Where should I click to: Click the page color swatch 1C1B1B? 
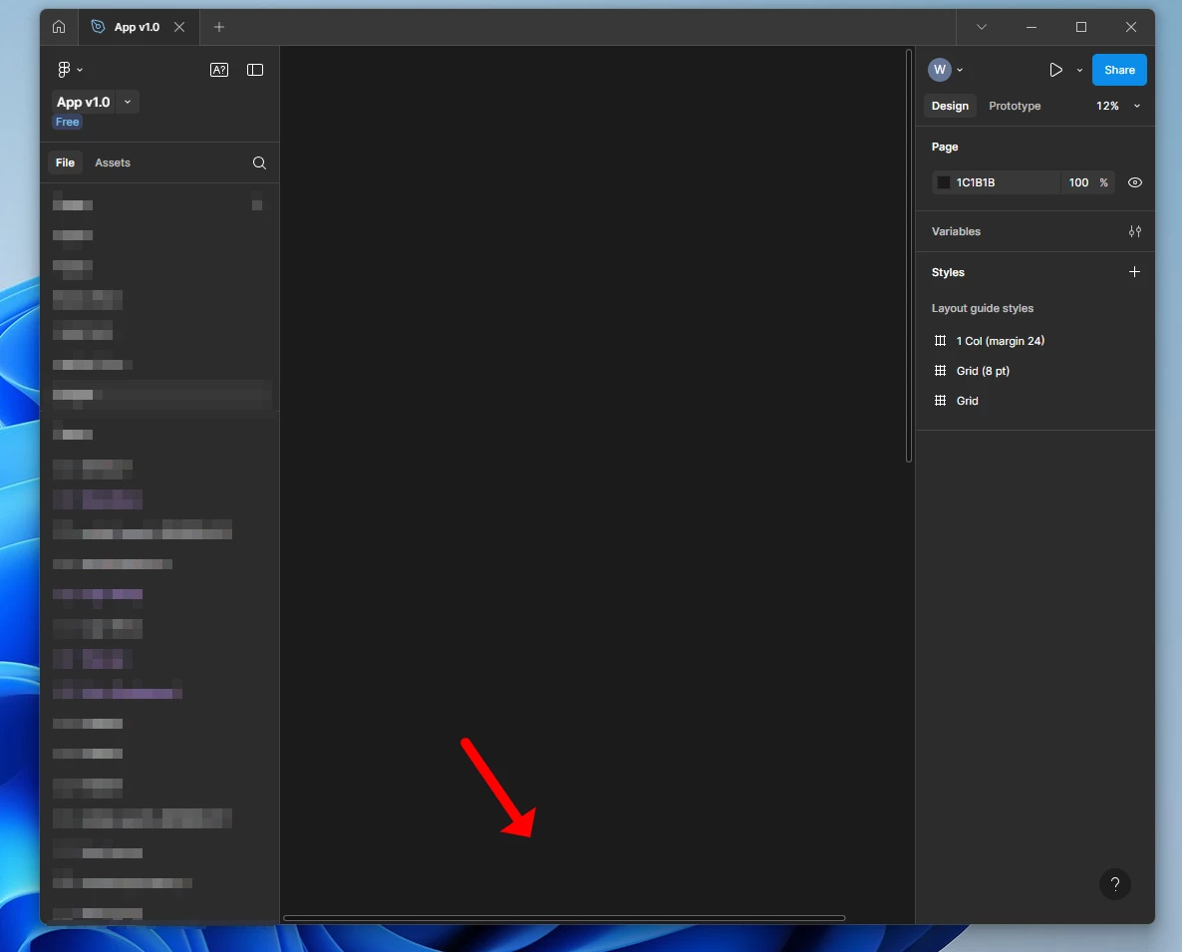click(x=943, y=182)
